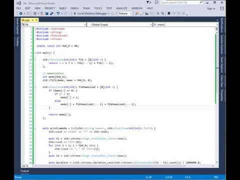This screenshot has width=240, height=180.
Task: Click the Sign in link
Action: click(211, 8)
